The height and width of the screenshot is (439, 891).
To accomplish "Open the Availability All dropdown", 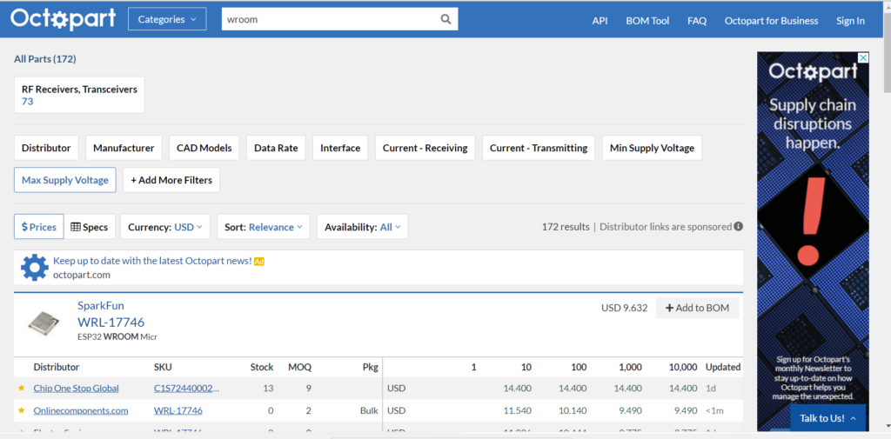I will pyautogui.click(x=362, y=227).
